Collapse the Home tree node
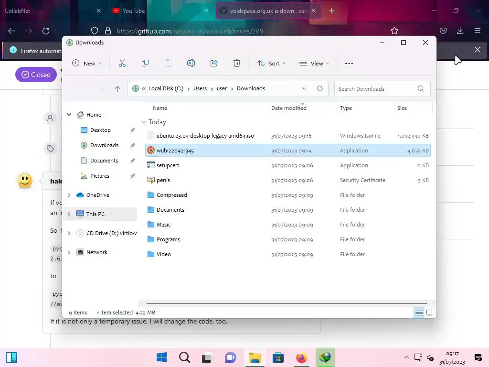The width and height of the screenshot is (489, 367). pos(69,115)
